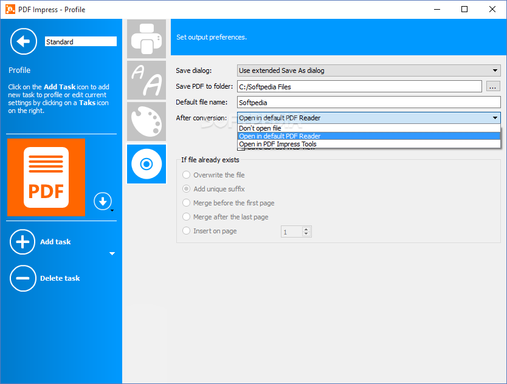Select the output disc tab icon
This screenshot has width=507, height=384.
(x=147, y=164)
